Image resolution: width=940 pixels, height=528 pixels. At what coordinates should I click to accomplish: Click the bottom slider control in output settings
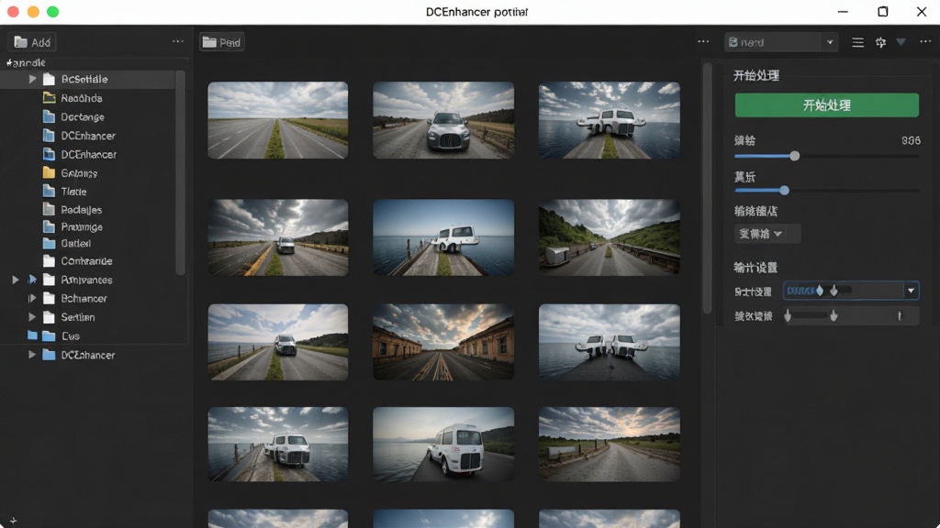(851, 315)
